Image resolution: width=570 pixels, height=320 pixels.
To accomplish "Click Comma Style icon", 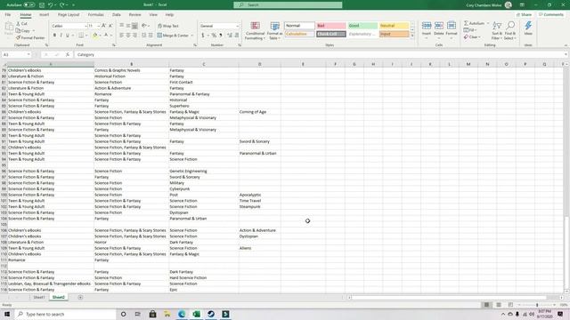I will [x=221, y=36].
